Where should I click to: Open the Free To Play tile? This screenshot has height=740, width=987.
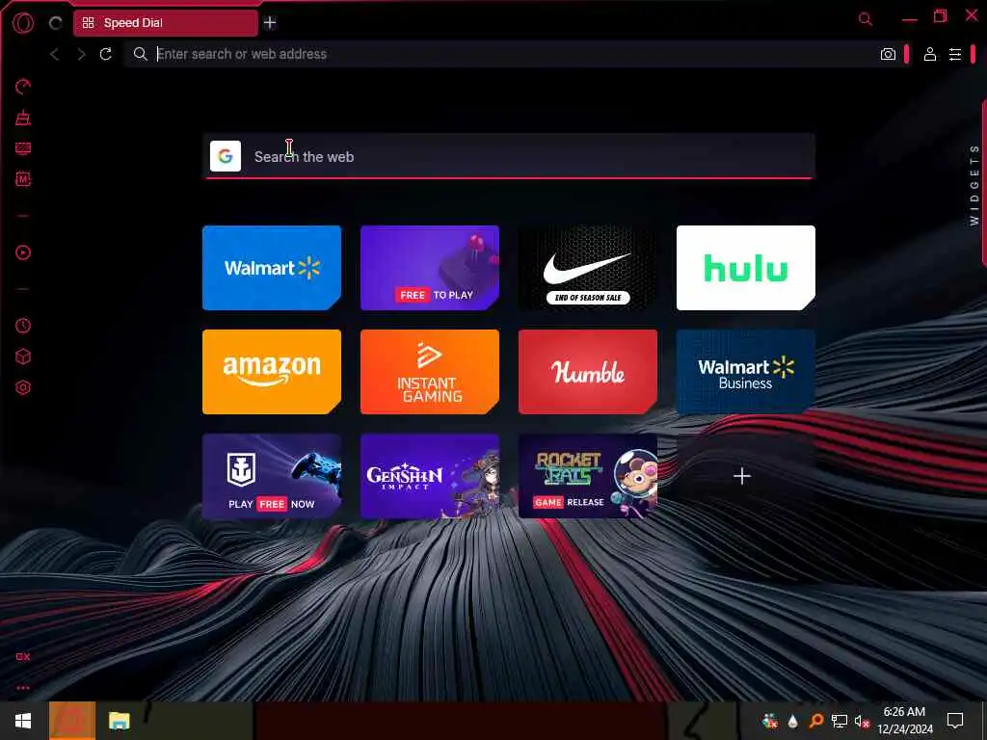(x=430, y=268)
